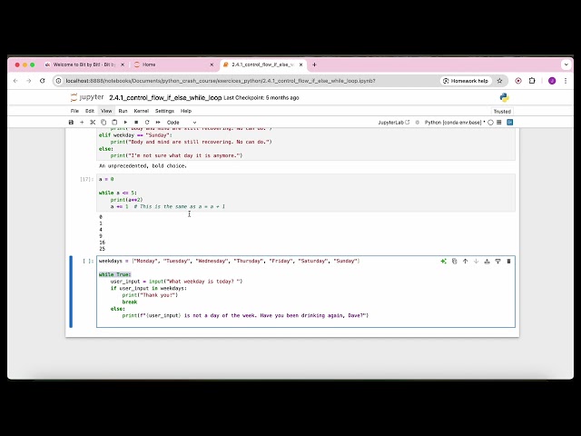Click the 'break' statement in the active cell
Image resolution: width=581 pixels, height=436 pixels.
click(x=130, y=302)
